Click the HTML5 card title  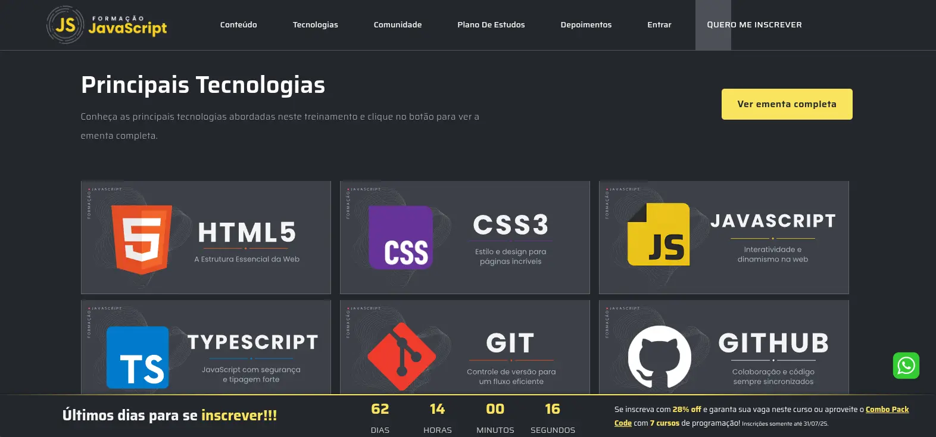point(247,233)
